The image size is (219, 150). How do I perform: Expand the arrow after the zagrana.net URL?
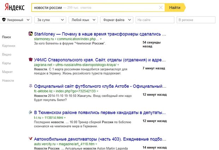(x=118, y=65)
